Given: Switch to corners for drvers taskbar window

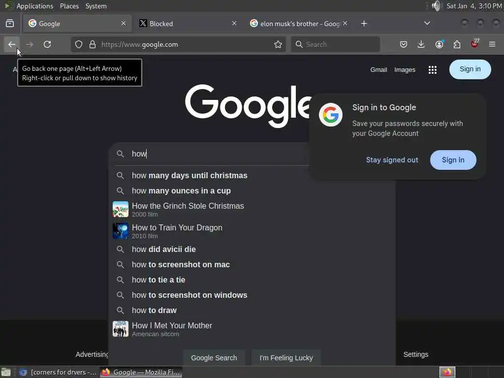Looking at the screenshot, I should click(x=58, y=372).
